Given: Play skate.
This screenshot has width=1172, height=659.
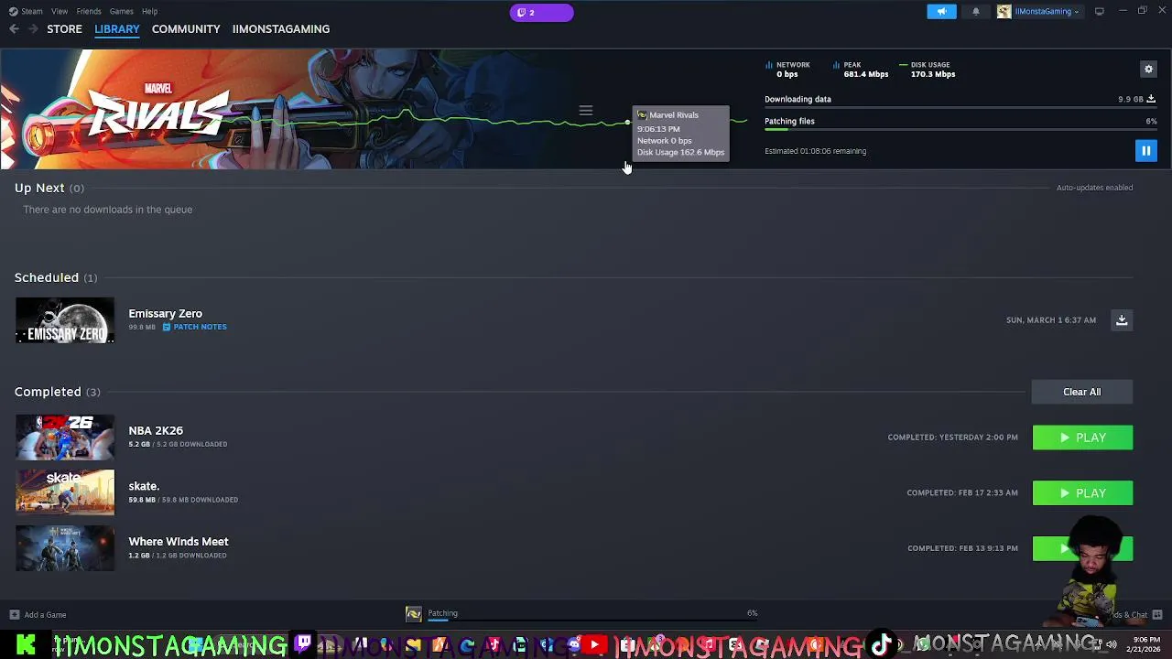Looking at the screenshot, I should click(x=1082, y=493).
